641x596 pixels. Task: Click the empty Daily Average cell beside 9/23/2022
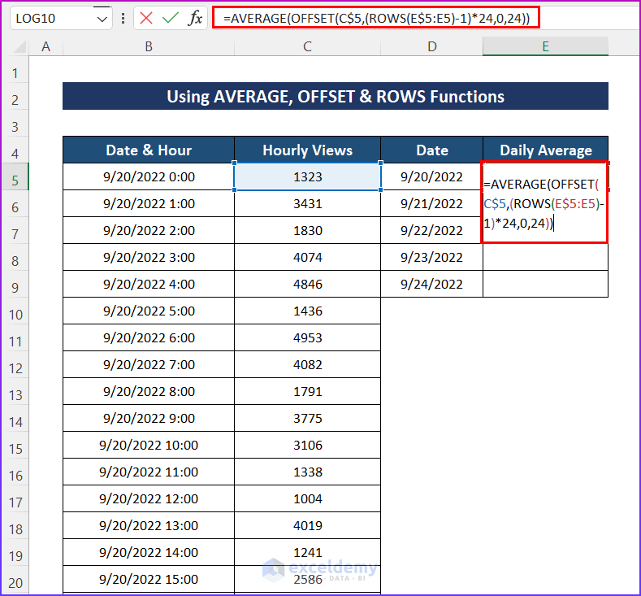coord(545,257)
